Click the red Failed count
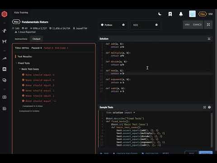Screen dimensions: 217x163 (x=48, y=48)
